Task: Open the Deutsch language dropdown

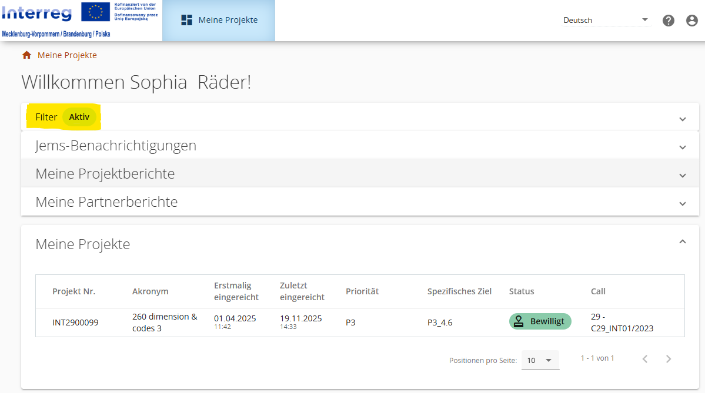Action: coord(606,21)
